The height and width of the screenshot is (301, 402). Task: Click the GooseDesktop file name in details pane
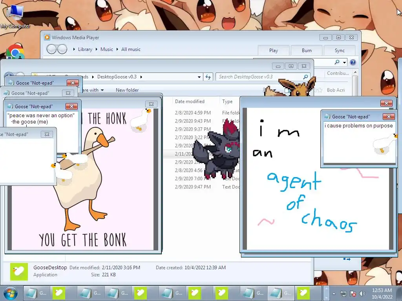50,267
